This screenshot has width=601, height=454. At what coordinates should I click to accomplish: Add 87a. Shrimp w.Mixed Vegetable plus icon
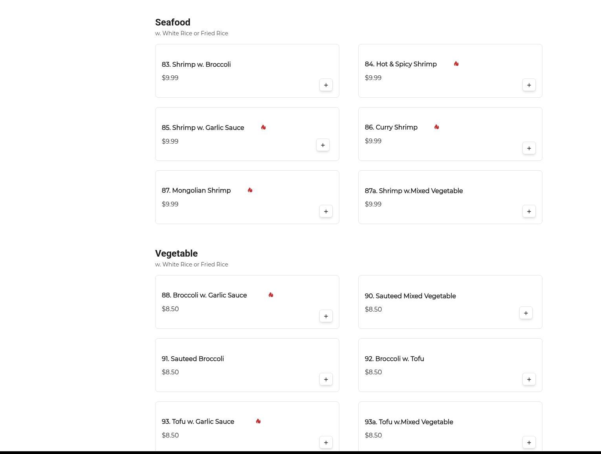tap(529, 212)
